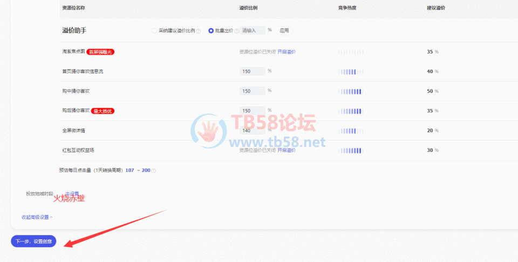Collapse advanced settings via 收起高级设置
The height and width of the screenshot is (262, 518).
tap(37, 217)
